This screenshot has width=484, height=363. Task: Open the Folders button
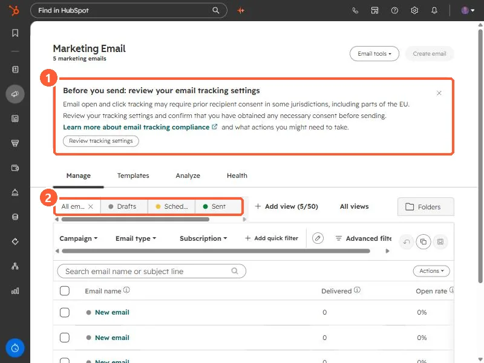pos(426,206)
